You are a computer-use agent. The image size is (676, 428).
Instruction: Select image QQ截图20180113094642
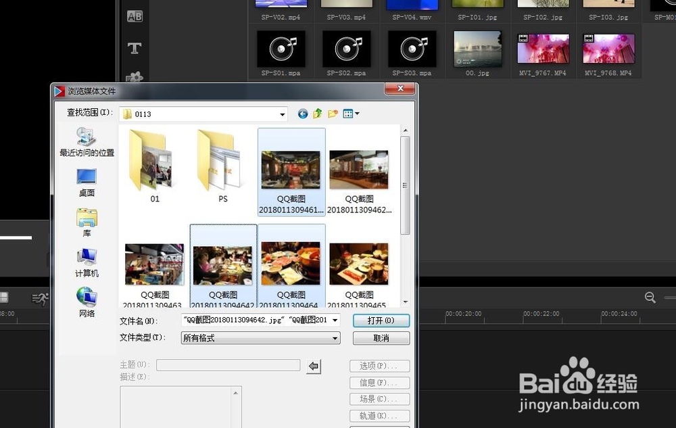(x=223, y=266)
